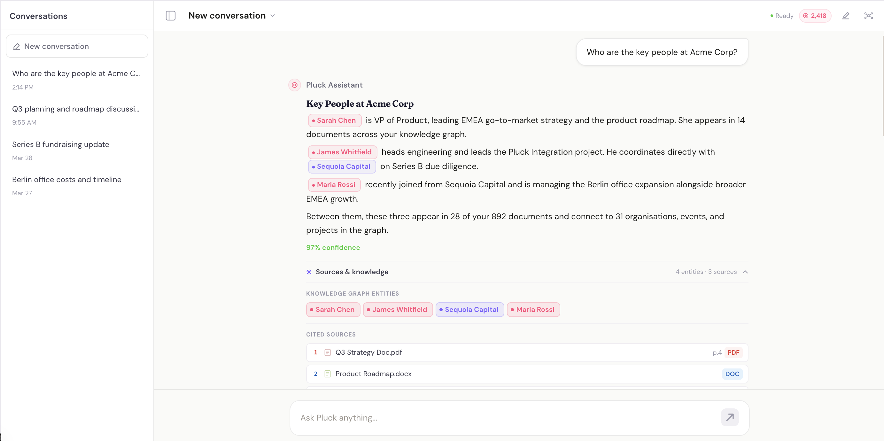Click the knowledge graph network icon
The image size is (884, 441).
(x=868, y=15)
